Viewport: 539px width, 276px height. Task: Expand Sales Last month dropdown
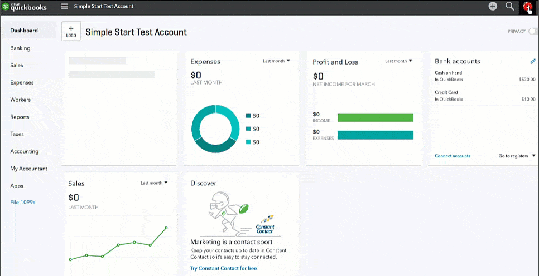click(x=154, y=183)
